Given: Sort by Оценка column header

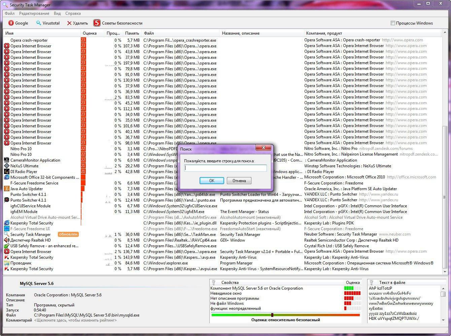Looking at the screenshot, I should click(93, 33).
